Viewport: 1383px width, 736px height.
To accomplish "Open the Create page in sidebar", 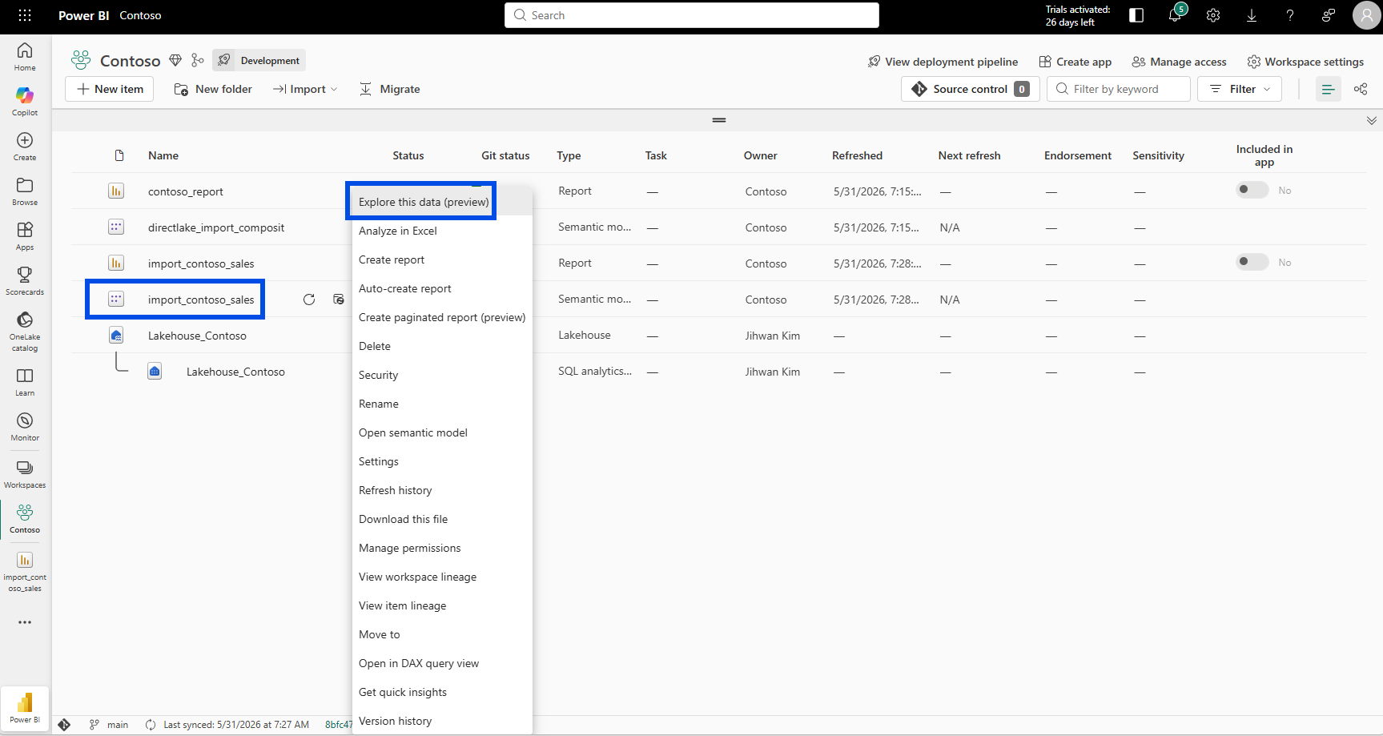I will point(25,146).
